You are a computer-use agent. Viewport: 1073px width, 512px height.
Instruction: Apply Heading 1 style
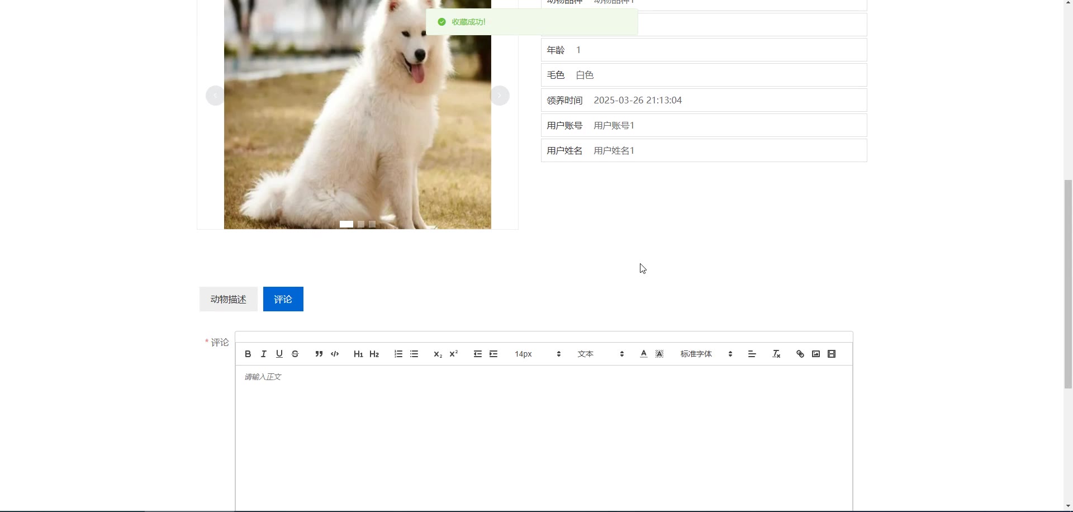click(x=358, y=354)
